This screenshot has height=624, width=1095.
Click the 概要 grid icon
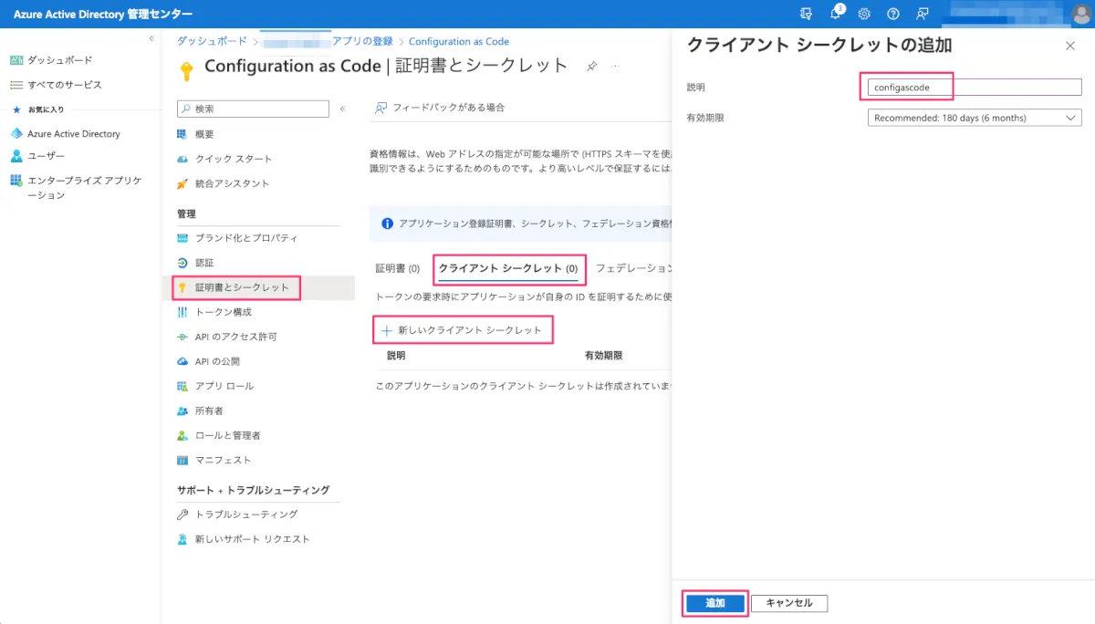pyautogui.click(x=182, y=134)
